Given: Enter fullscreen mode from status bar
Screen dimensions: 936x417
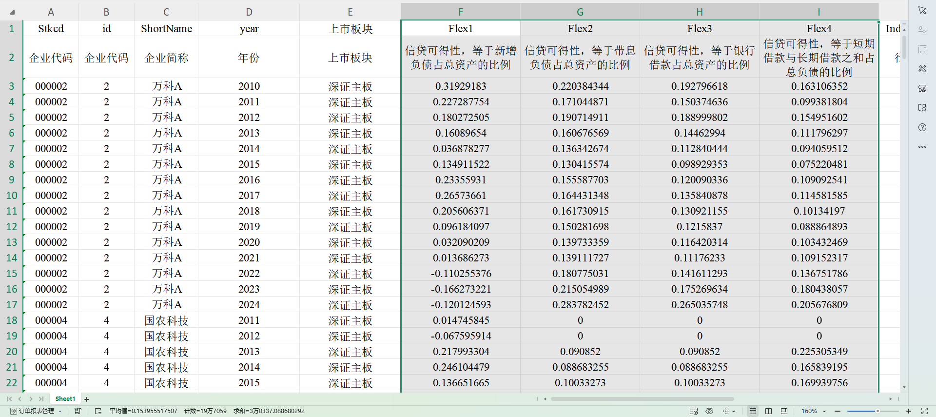Looking at the screenshot, I should pos(924,411).
